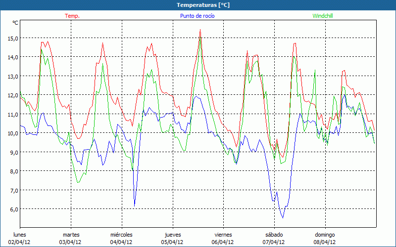This screenshot has width=396, height=247.
Task: Click the 02/04/12 date label
Action: 20,242
